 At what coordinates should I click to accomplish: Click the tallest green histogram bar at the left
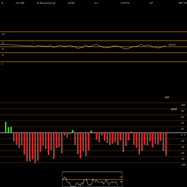point(6,127)
